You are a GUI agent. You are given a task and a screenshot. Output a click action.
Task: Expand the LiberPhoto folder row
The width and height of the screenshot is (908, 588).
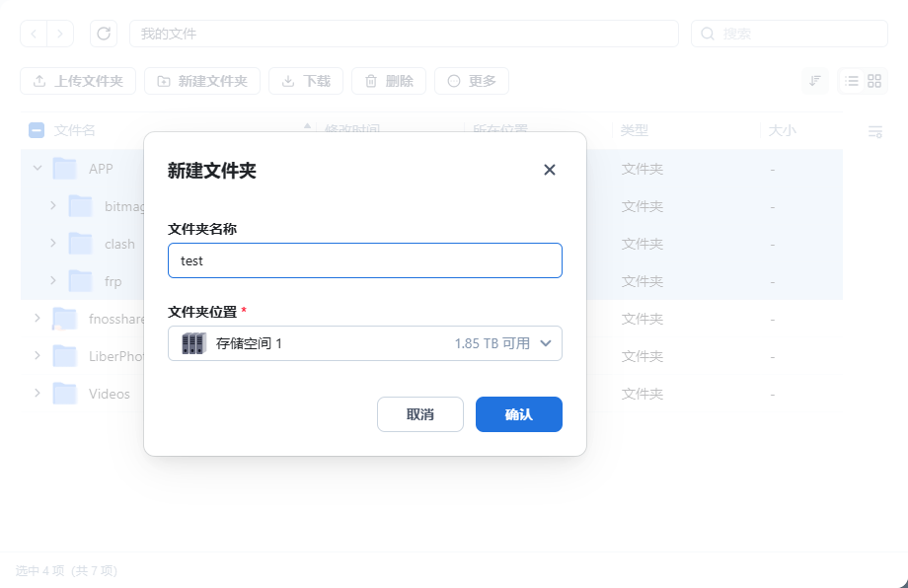click(38, 355)
